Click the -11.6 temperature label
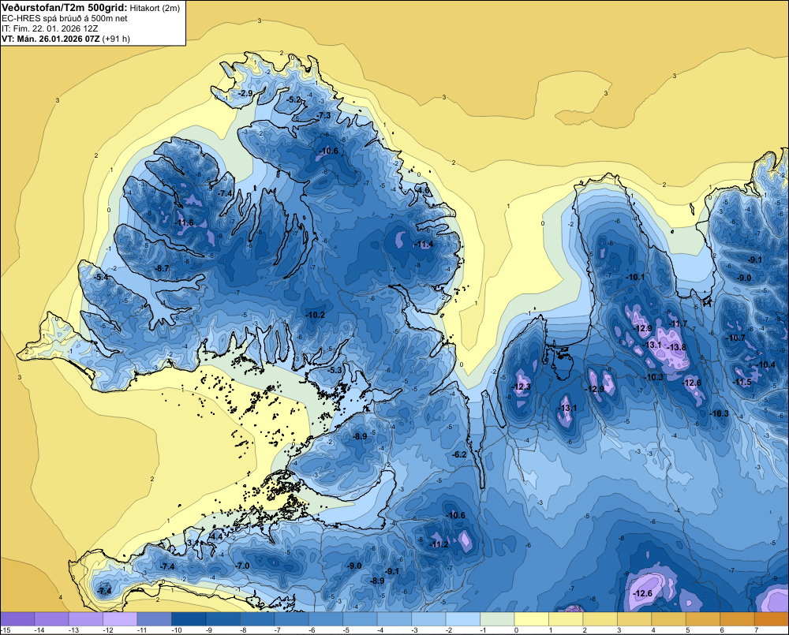789x635 pixels. (184, 223)
